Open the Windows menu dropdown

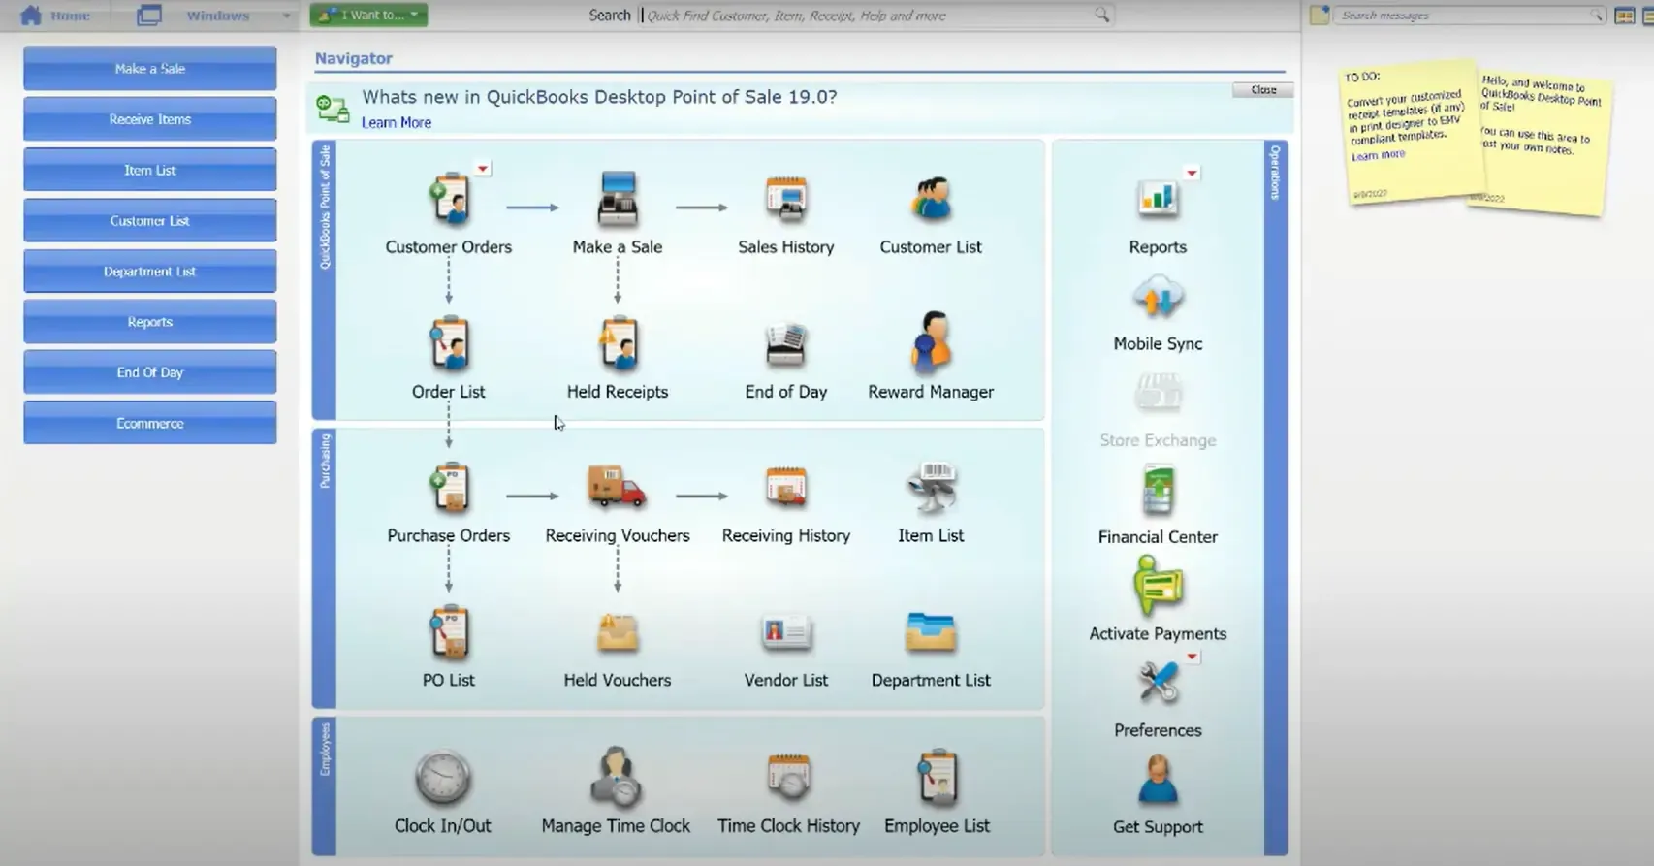click(213, 16)
